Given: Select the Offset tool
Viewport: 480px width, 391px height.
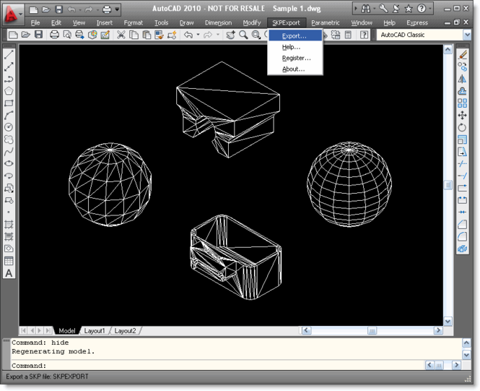Looking at the screenshot, I should click(463, 91).
